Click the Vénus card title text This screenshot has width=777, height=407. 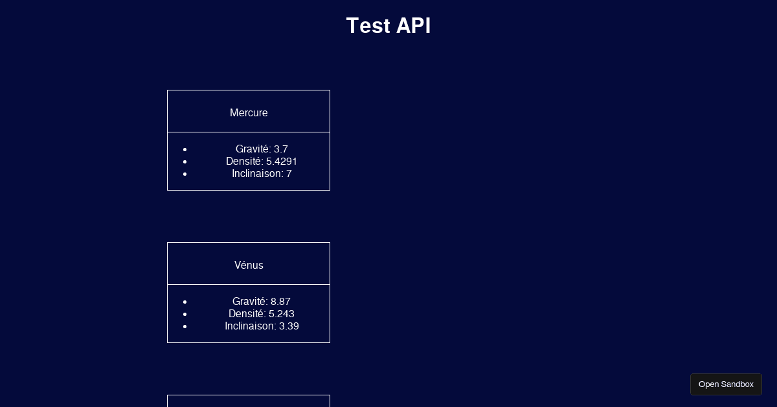click(249, 265)
